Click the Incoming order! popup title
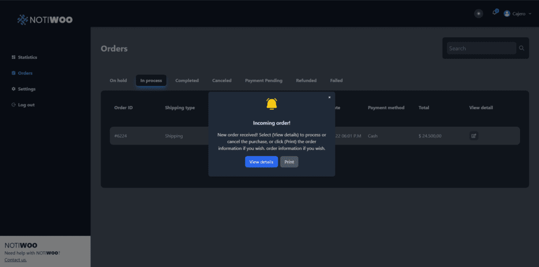 [x=272, y=123]
